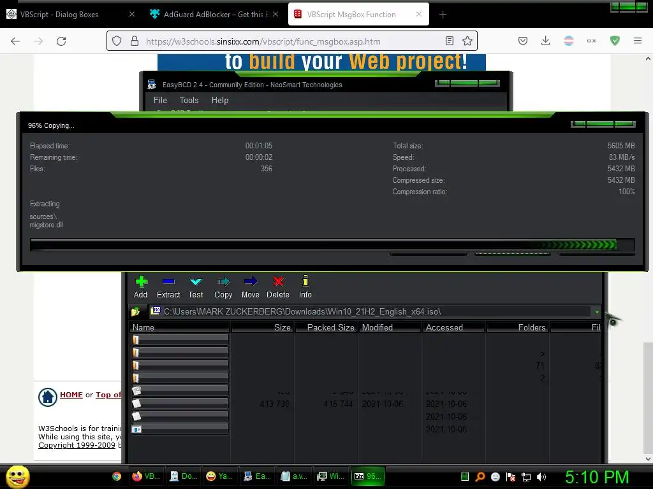
Task: Click the Chrome icon on the taskbar
Action: click(117, 476)
